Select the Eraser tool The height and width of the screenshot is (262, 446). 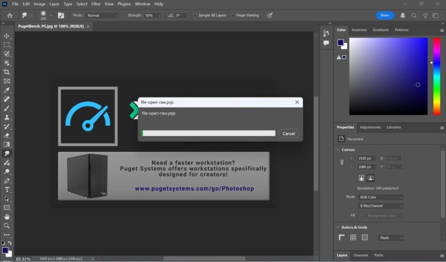point(7,135)
